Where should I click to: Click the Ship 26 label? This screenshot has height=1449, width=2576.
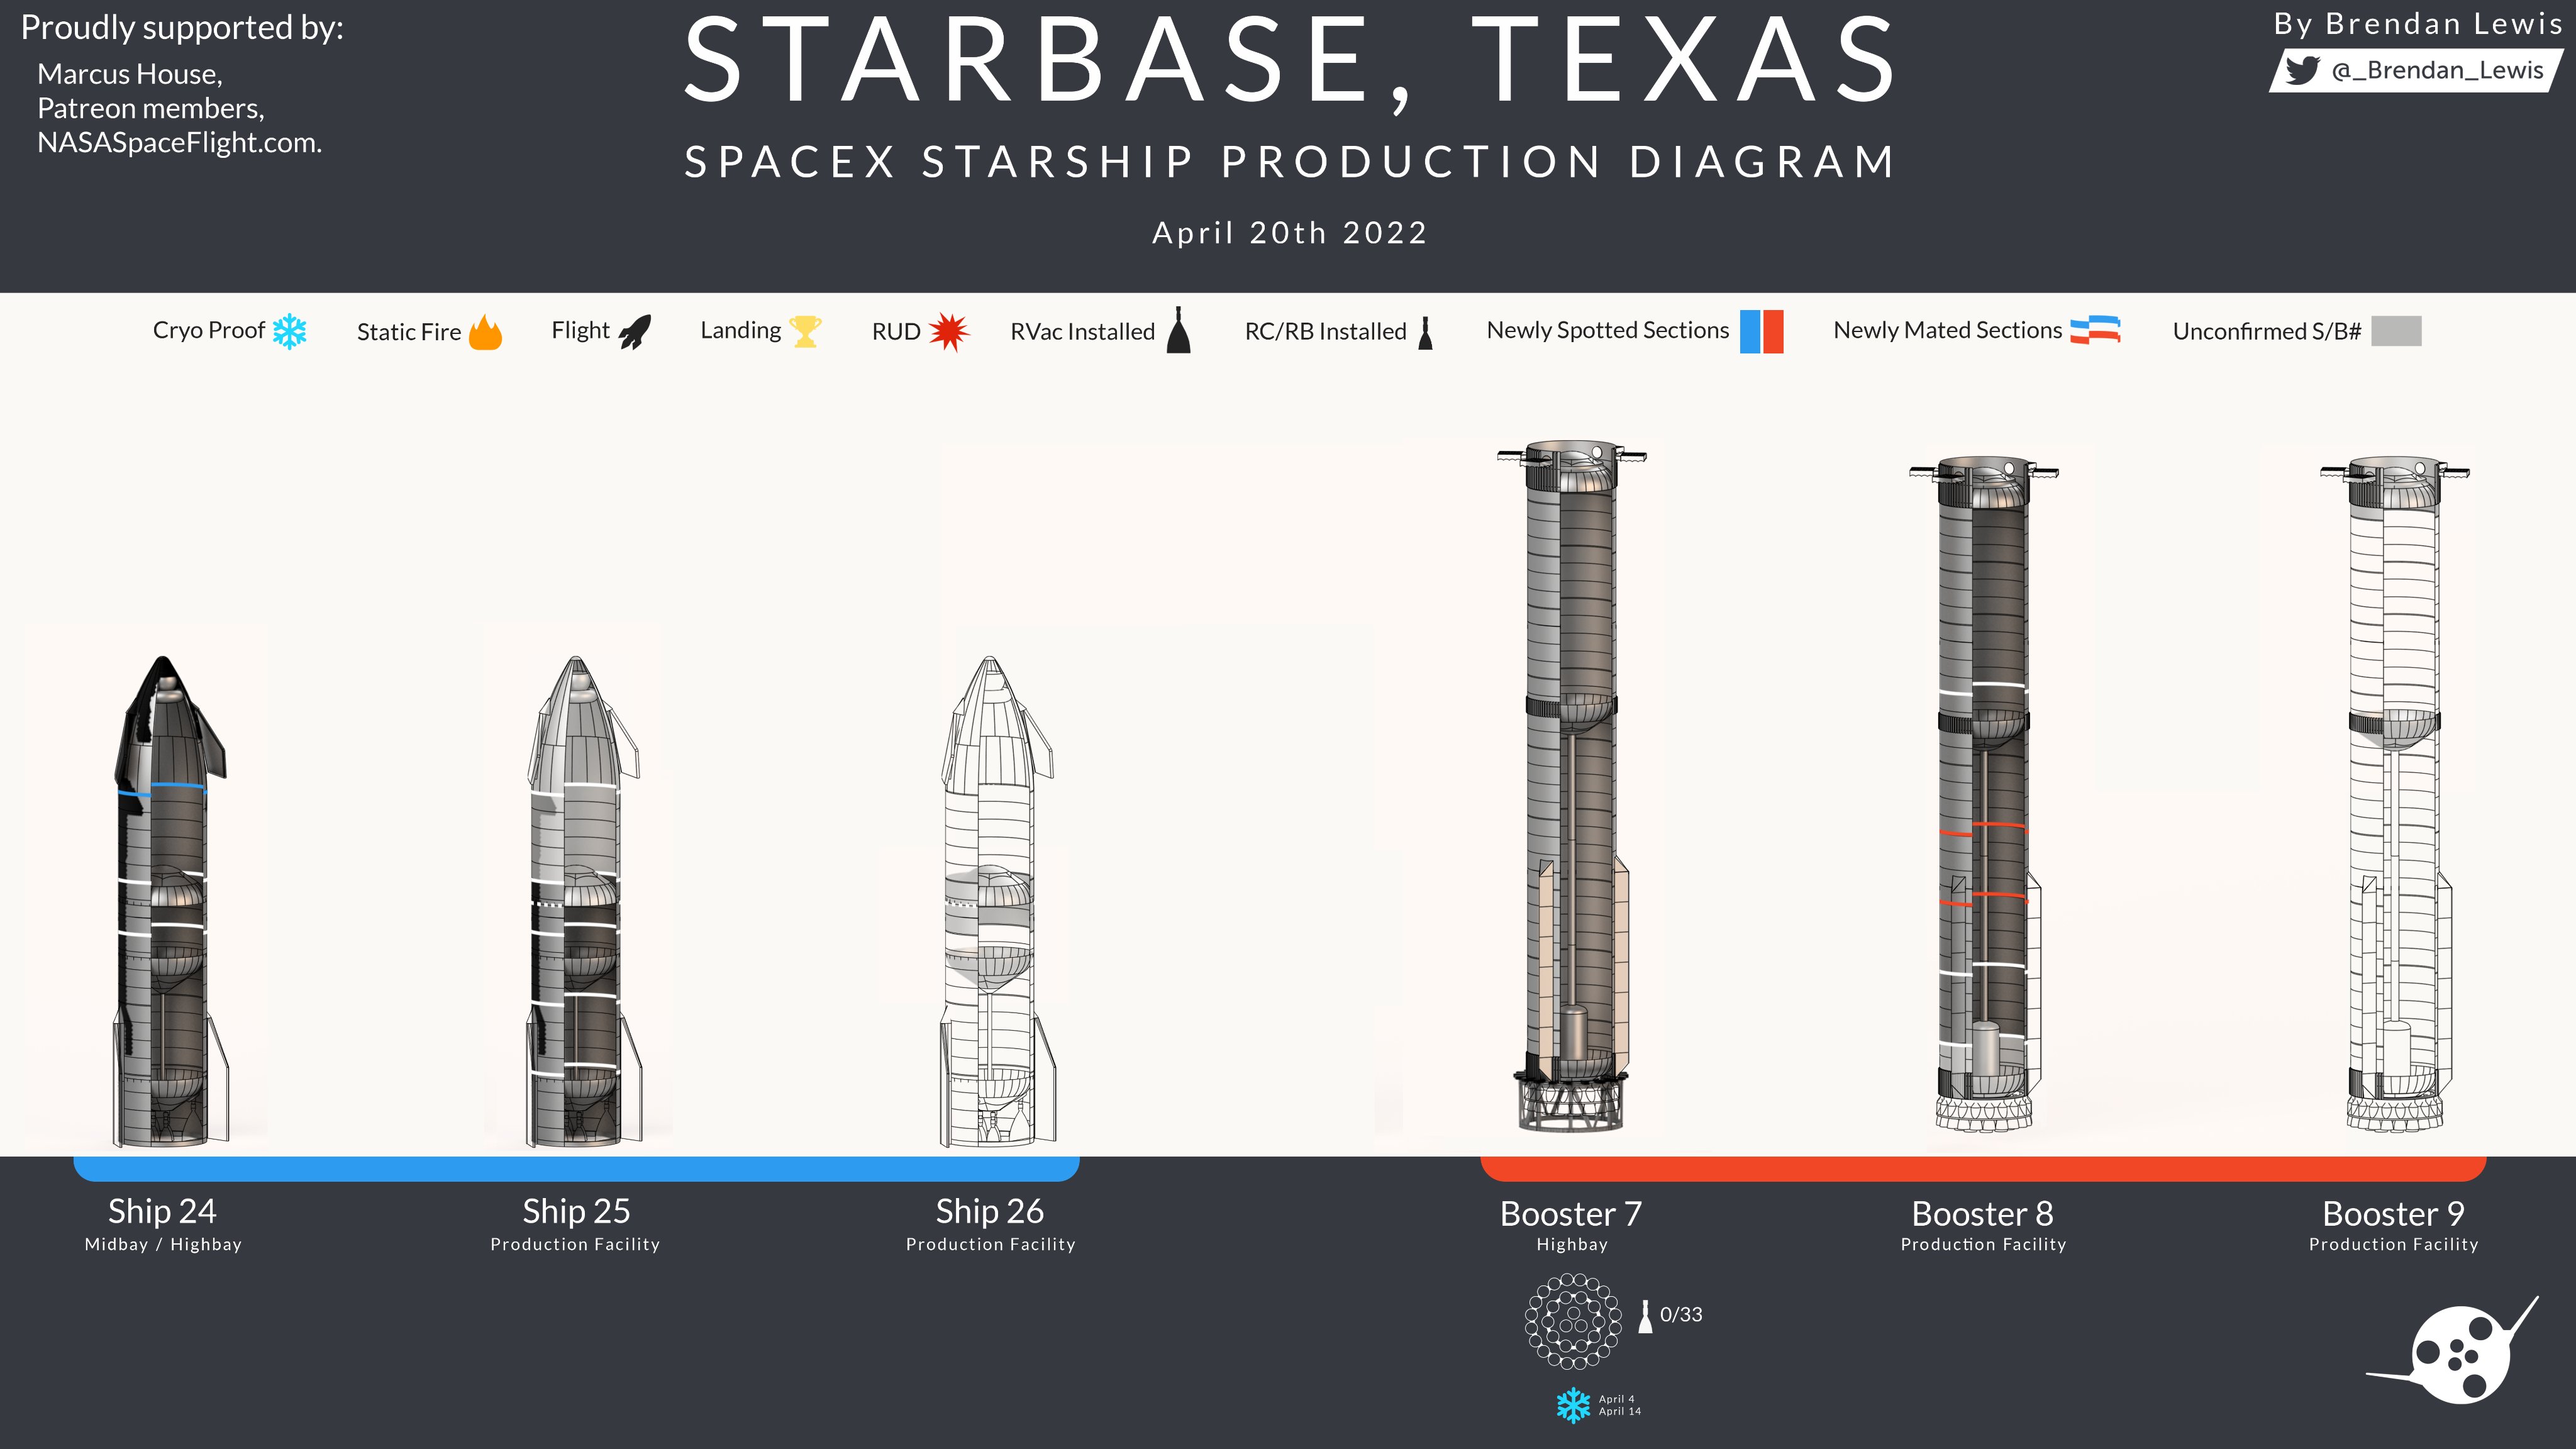989,1211
